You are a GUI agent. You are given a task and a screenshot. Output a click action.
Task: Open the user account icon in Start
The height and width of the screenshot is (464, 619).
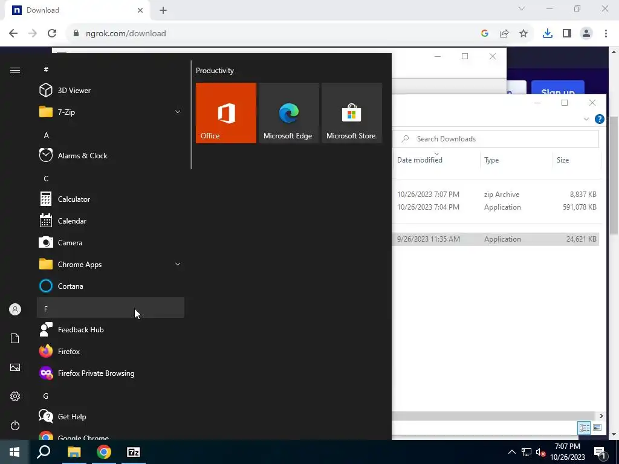[x=15, y=309]
